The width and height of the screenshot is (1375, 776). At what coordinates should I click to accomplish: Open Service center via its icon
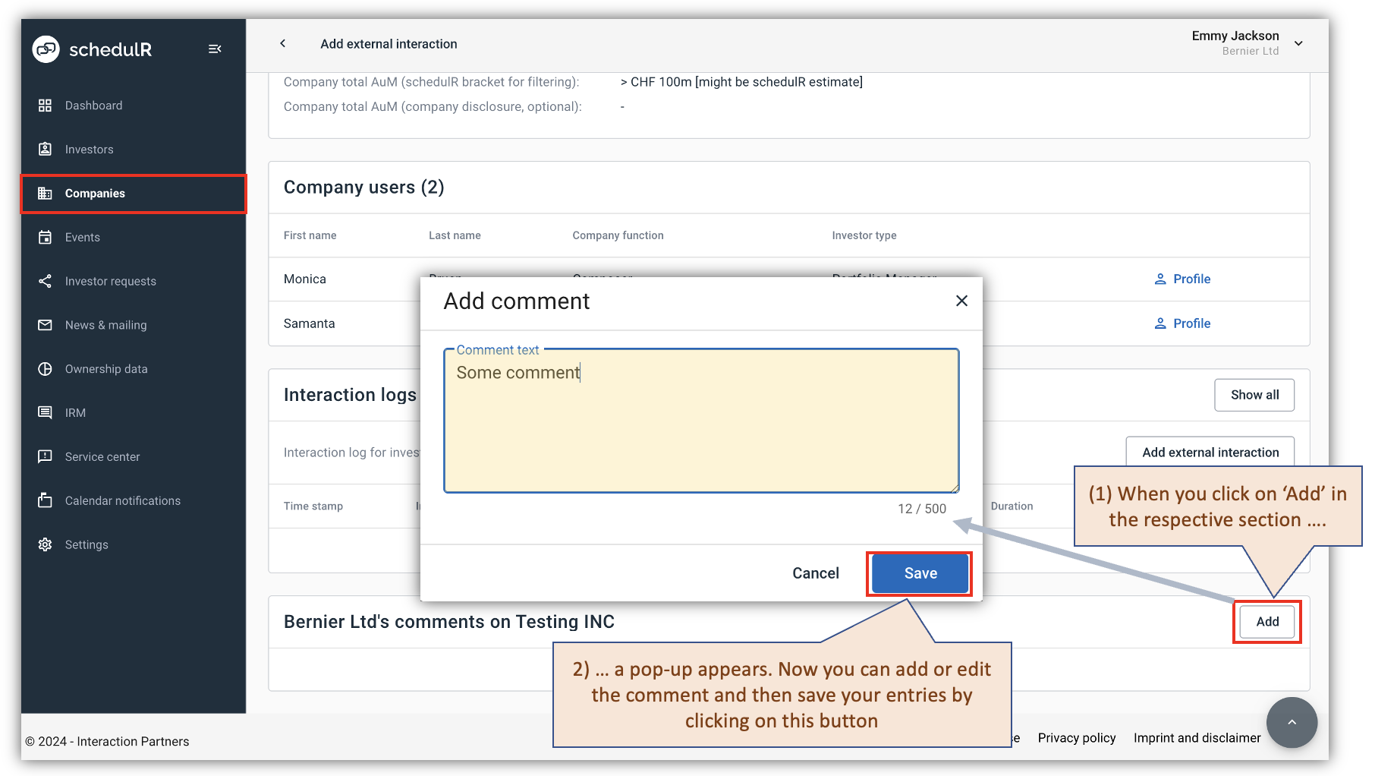click(46, 456)
